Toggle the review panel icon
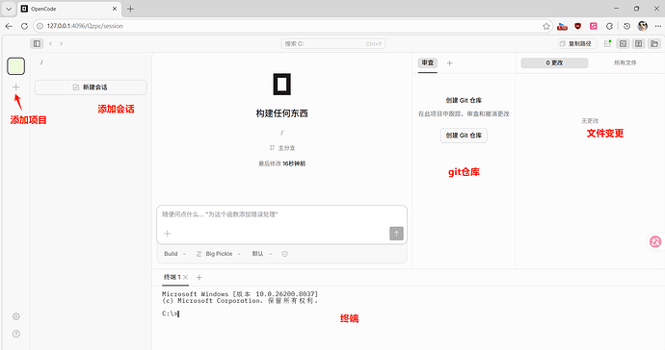This screenshot has height=350, width=665. (x=639, y=43)
